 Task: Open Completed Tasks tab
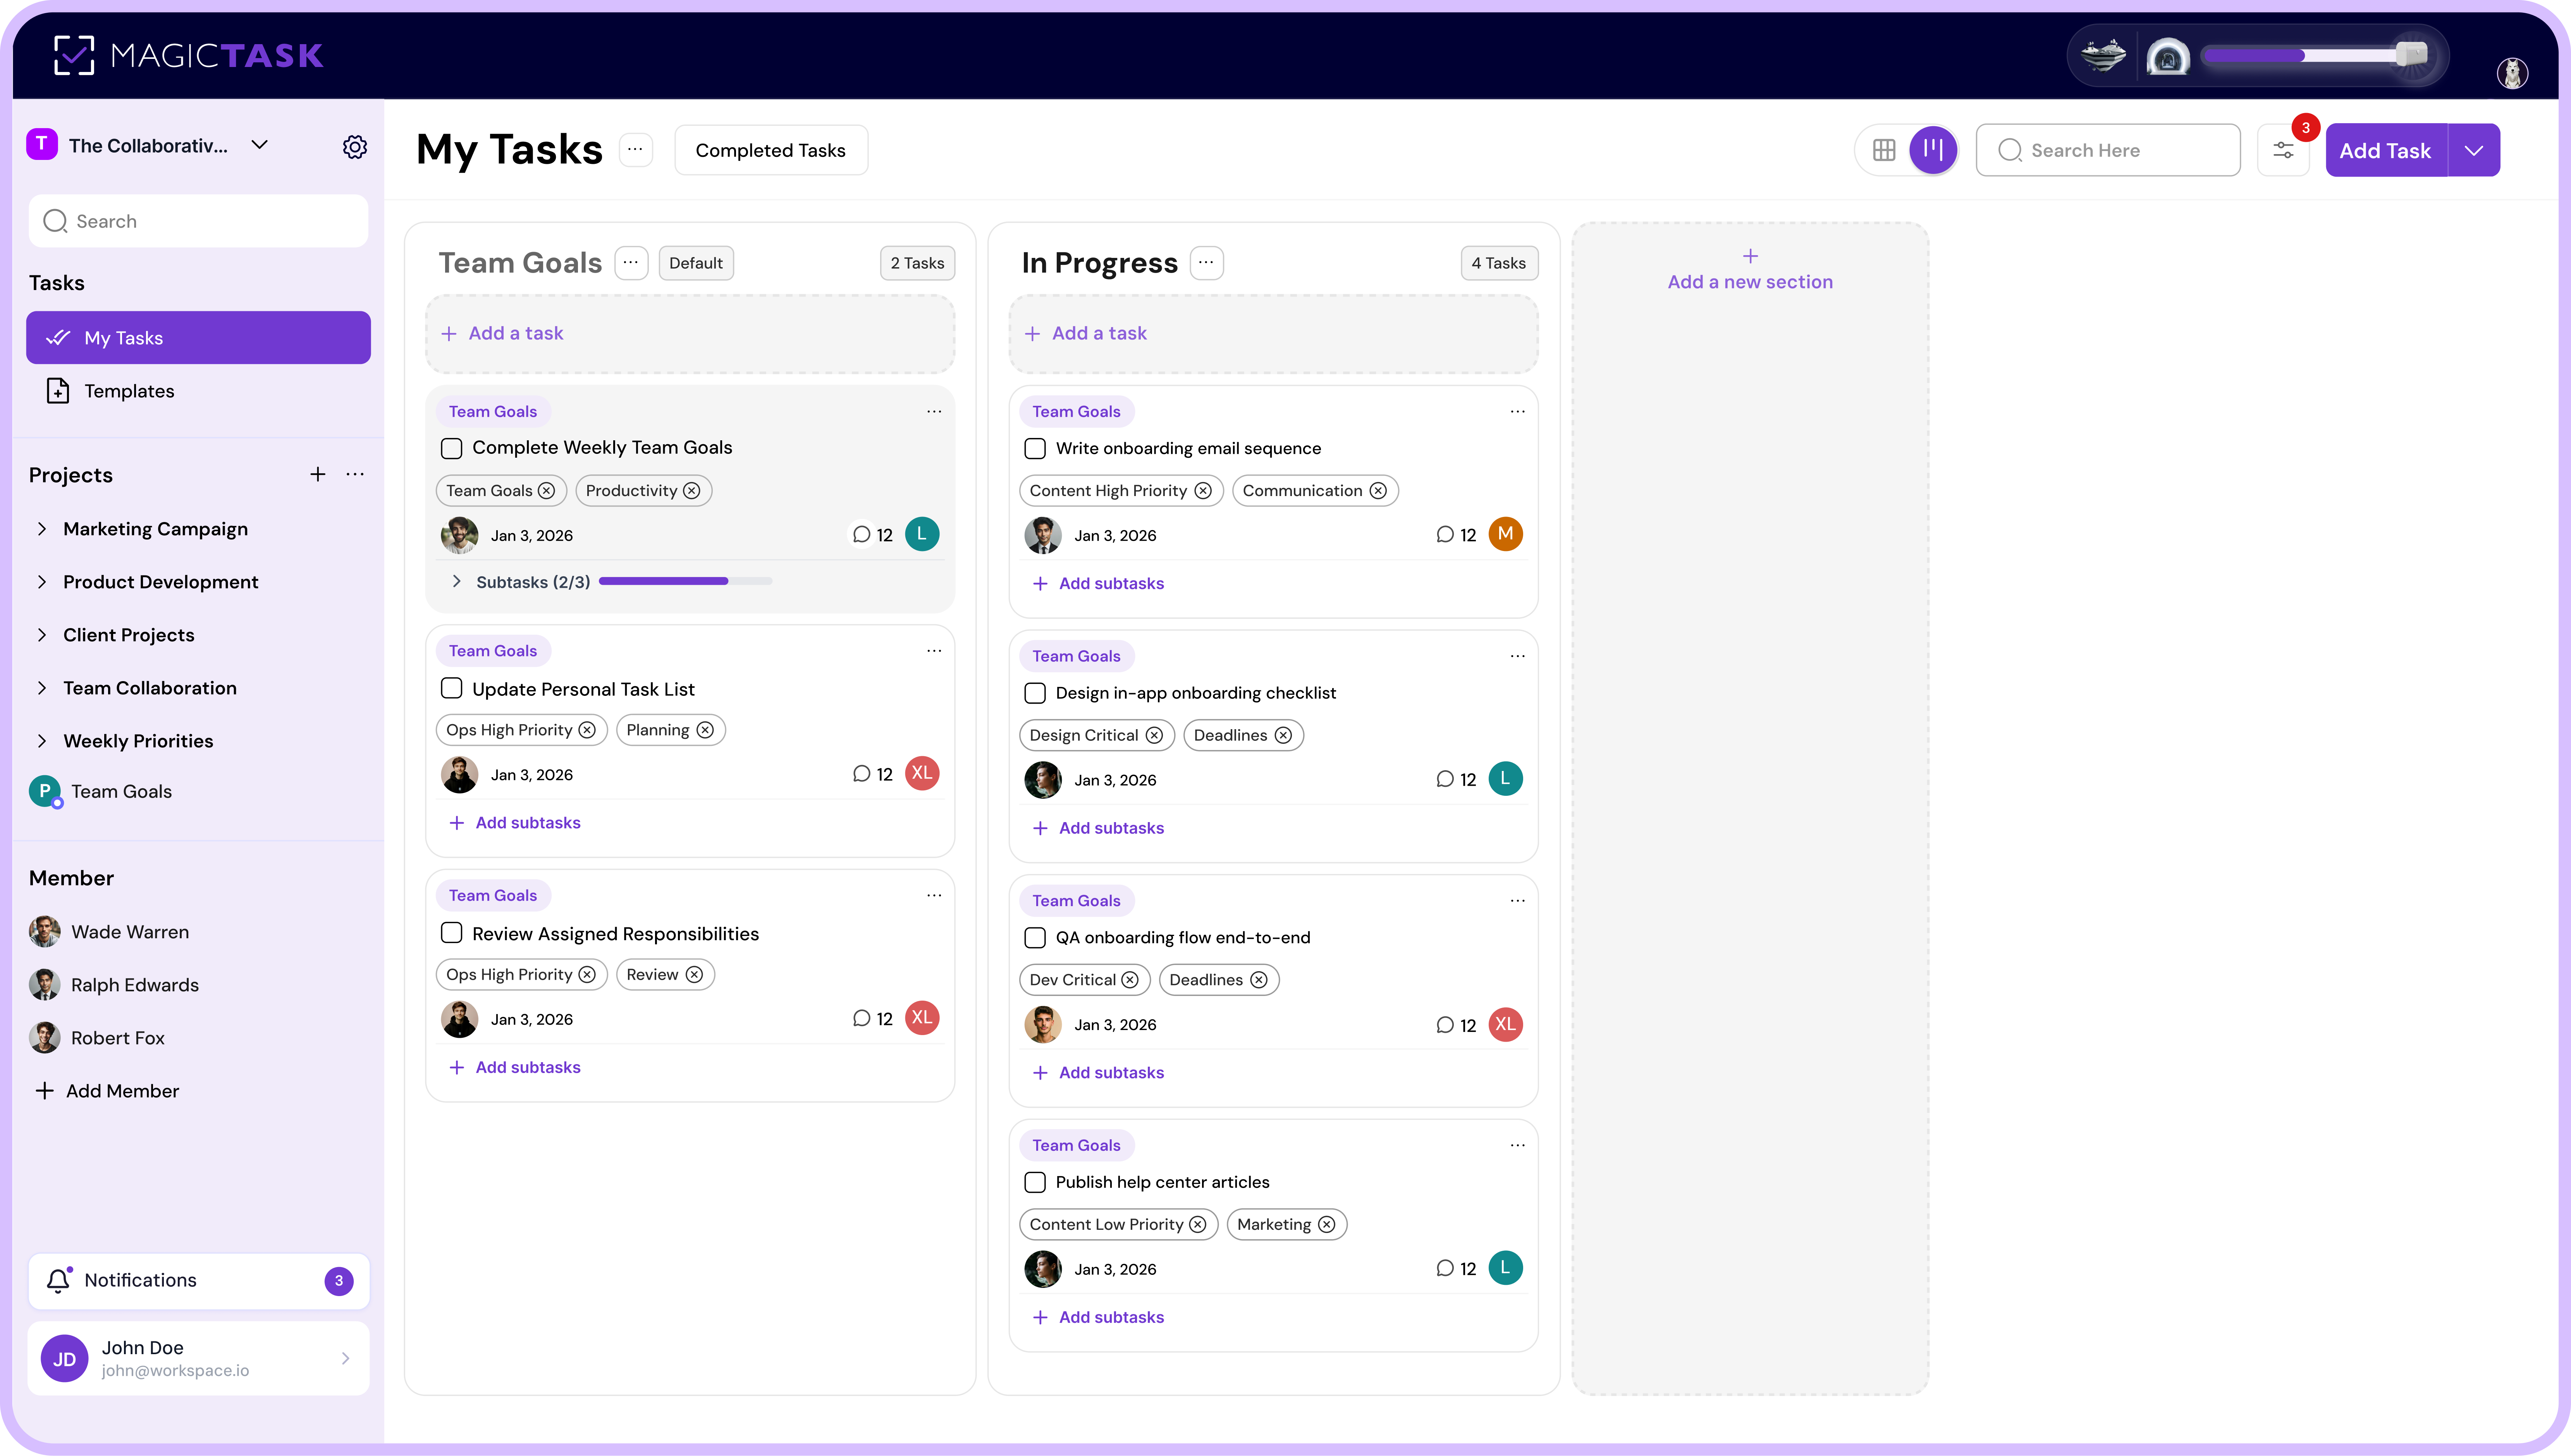pos(770,150)
